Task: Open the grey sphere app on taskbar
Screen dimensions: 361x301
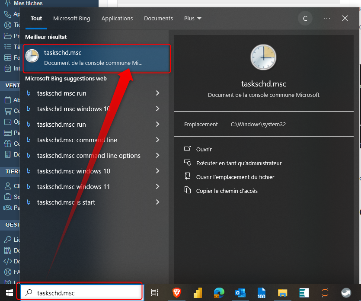Action: click(346, 293)
